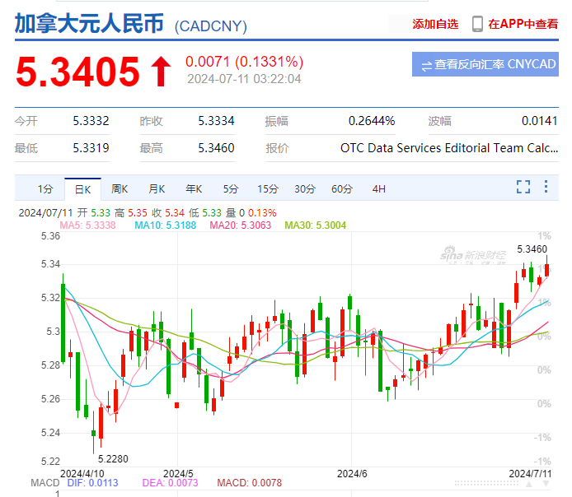
Task: Click the 5.2280 low price annotation
Action: click(113, 459)
